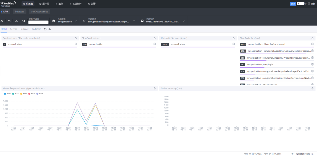Click the 服务器时区 UTC timezone setting
317x156 pixels.
click(305, 154)
